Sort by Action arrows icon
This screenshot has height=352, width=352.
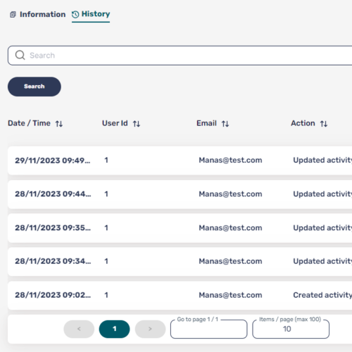point(324,124)
